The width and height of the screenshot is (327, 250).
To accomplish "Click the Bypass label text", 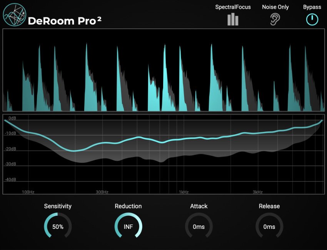I will coord(312,7).
